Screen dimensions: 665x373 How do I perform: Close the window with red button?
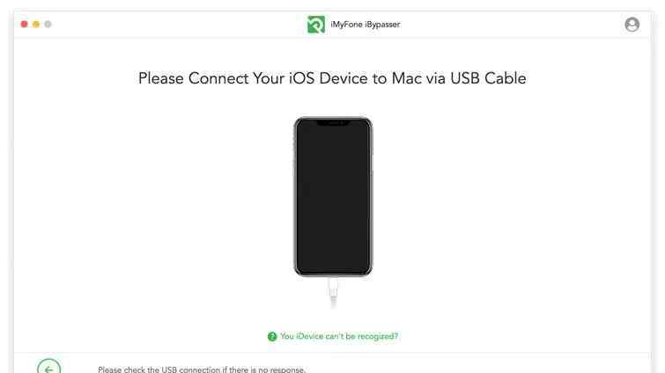click(x=24, y=24)
